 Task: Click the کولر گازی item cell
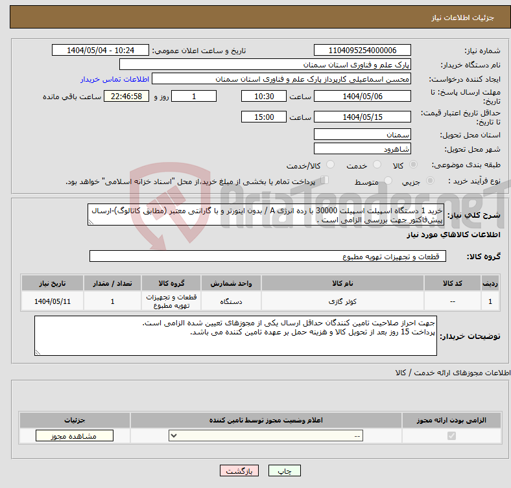click(342, 301)
